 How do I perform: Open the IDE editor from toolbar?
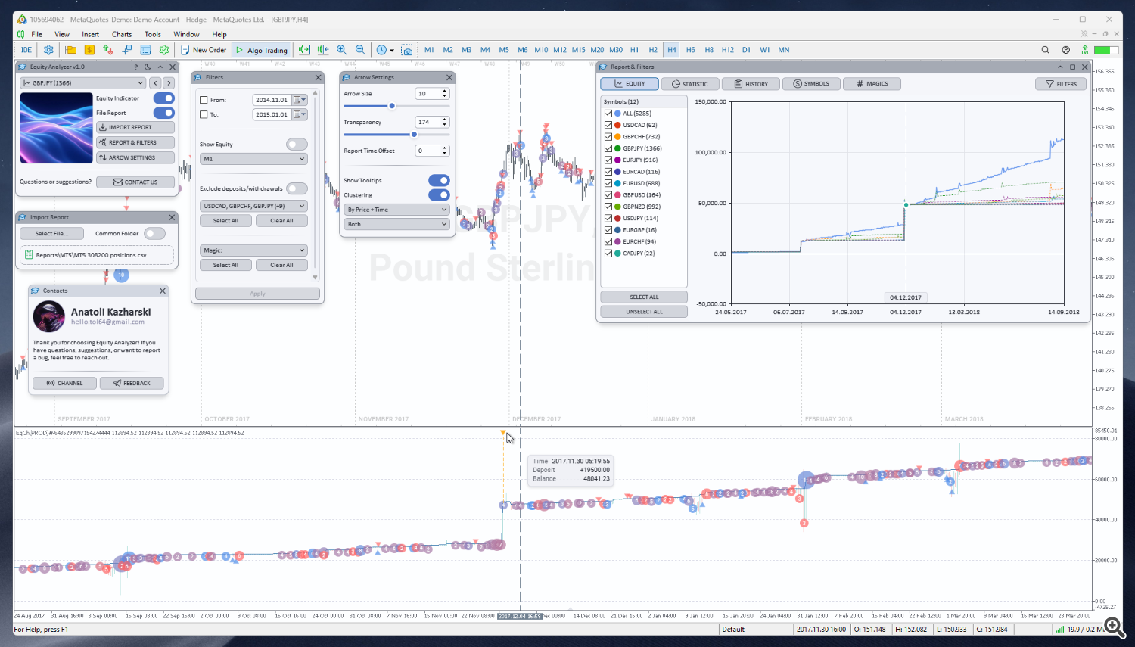(x=26, y=50)
